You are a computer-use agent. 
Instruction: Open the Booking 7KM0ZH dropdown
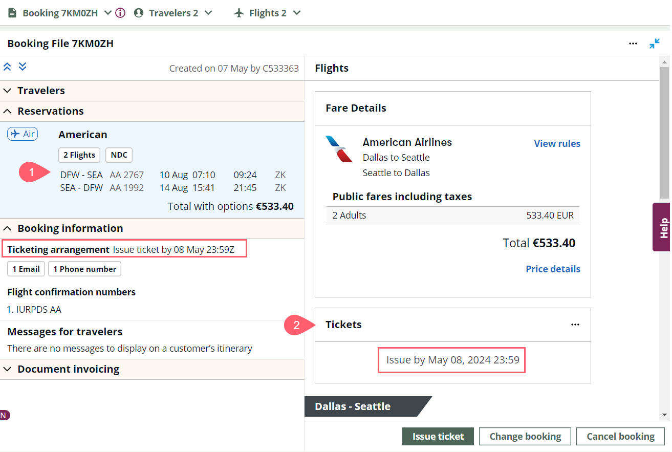107,13
